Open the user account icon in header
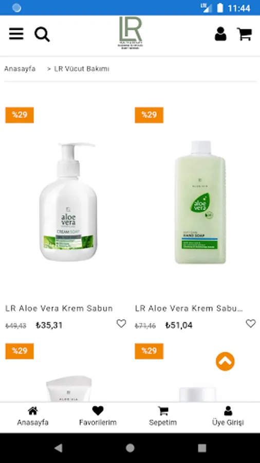Image resolution: width=260 pixels, height=463 pixels. 220,34
